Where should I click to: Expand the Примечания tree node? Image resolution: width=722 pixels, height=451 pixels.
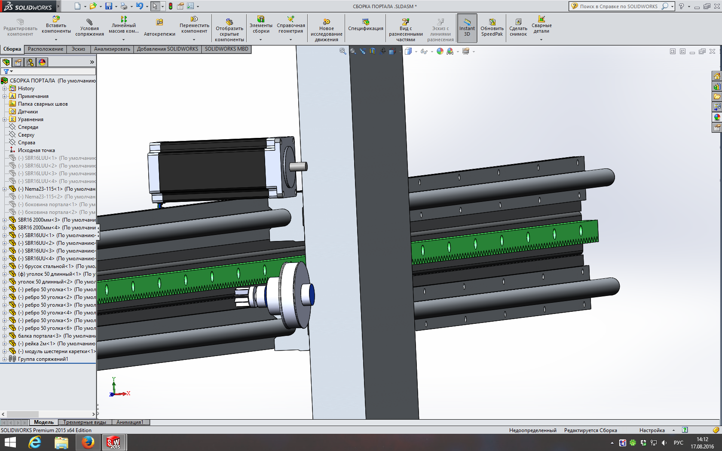point(5,96)
